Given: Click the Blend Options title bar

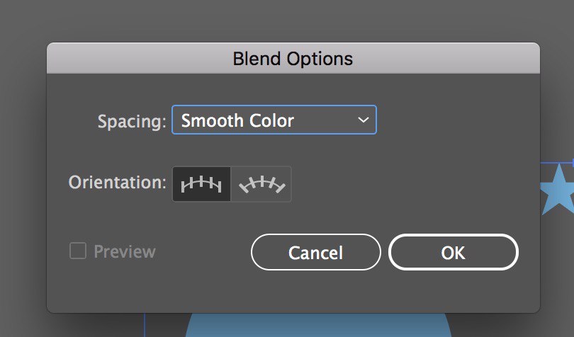Looking at the screenshot, I should coord(293,58).
